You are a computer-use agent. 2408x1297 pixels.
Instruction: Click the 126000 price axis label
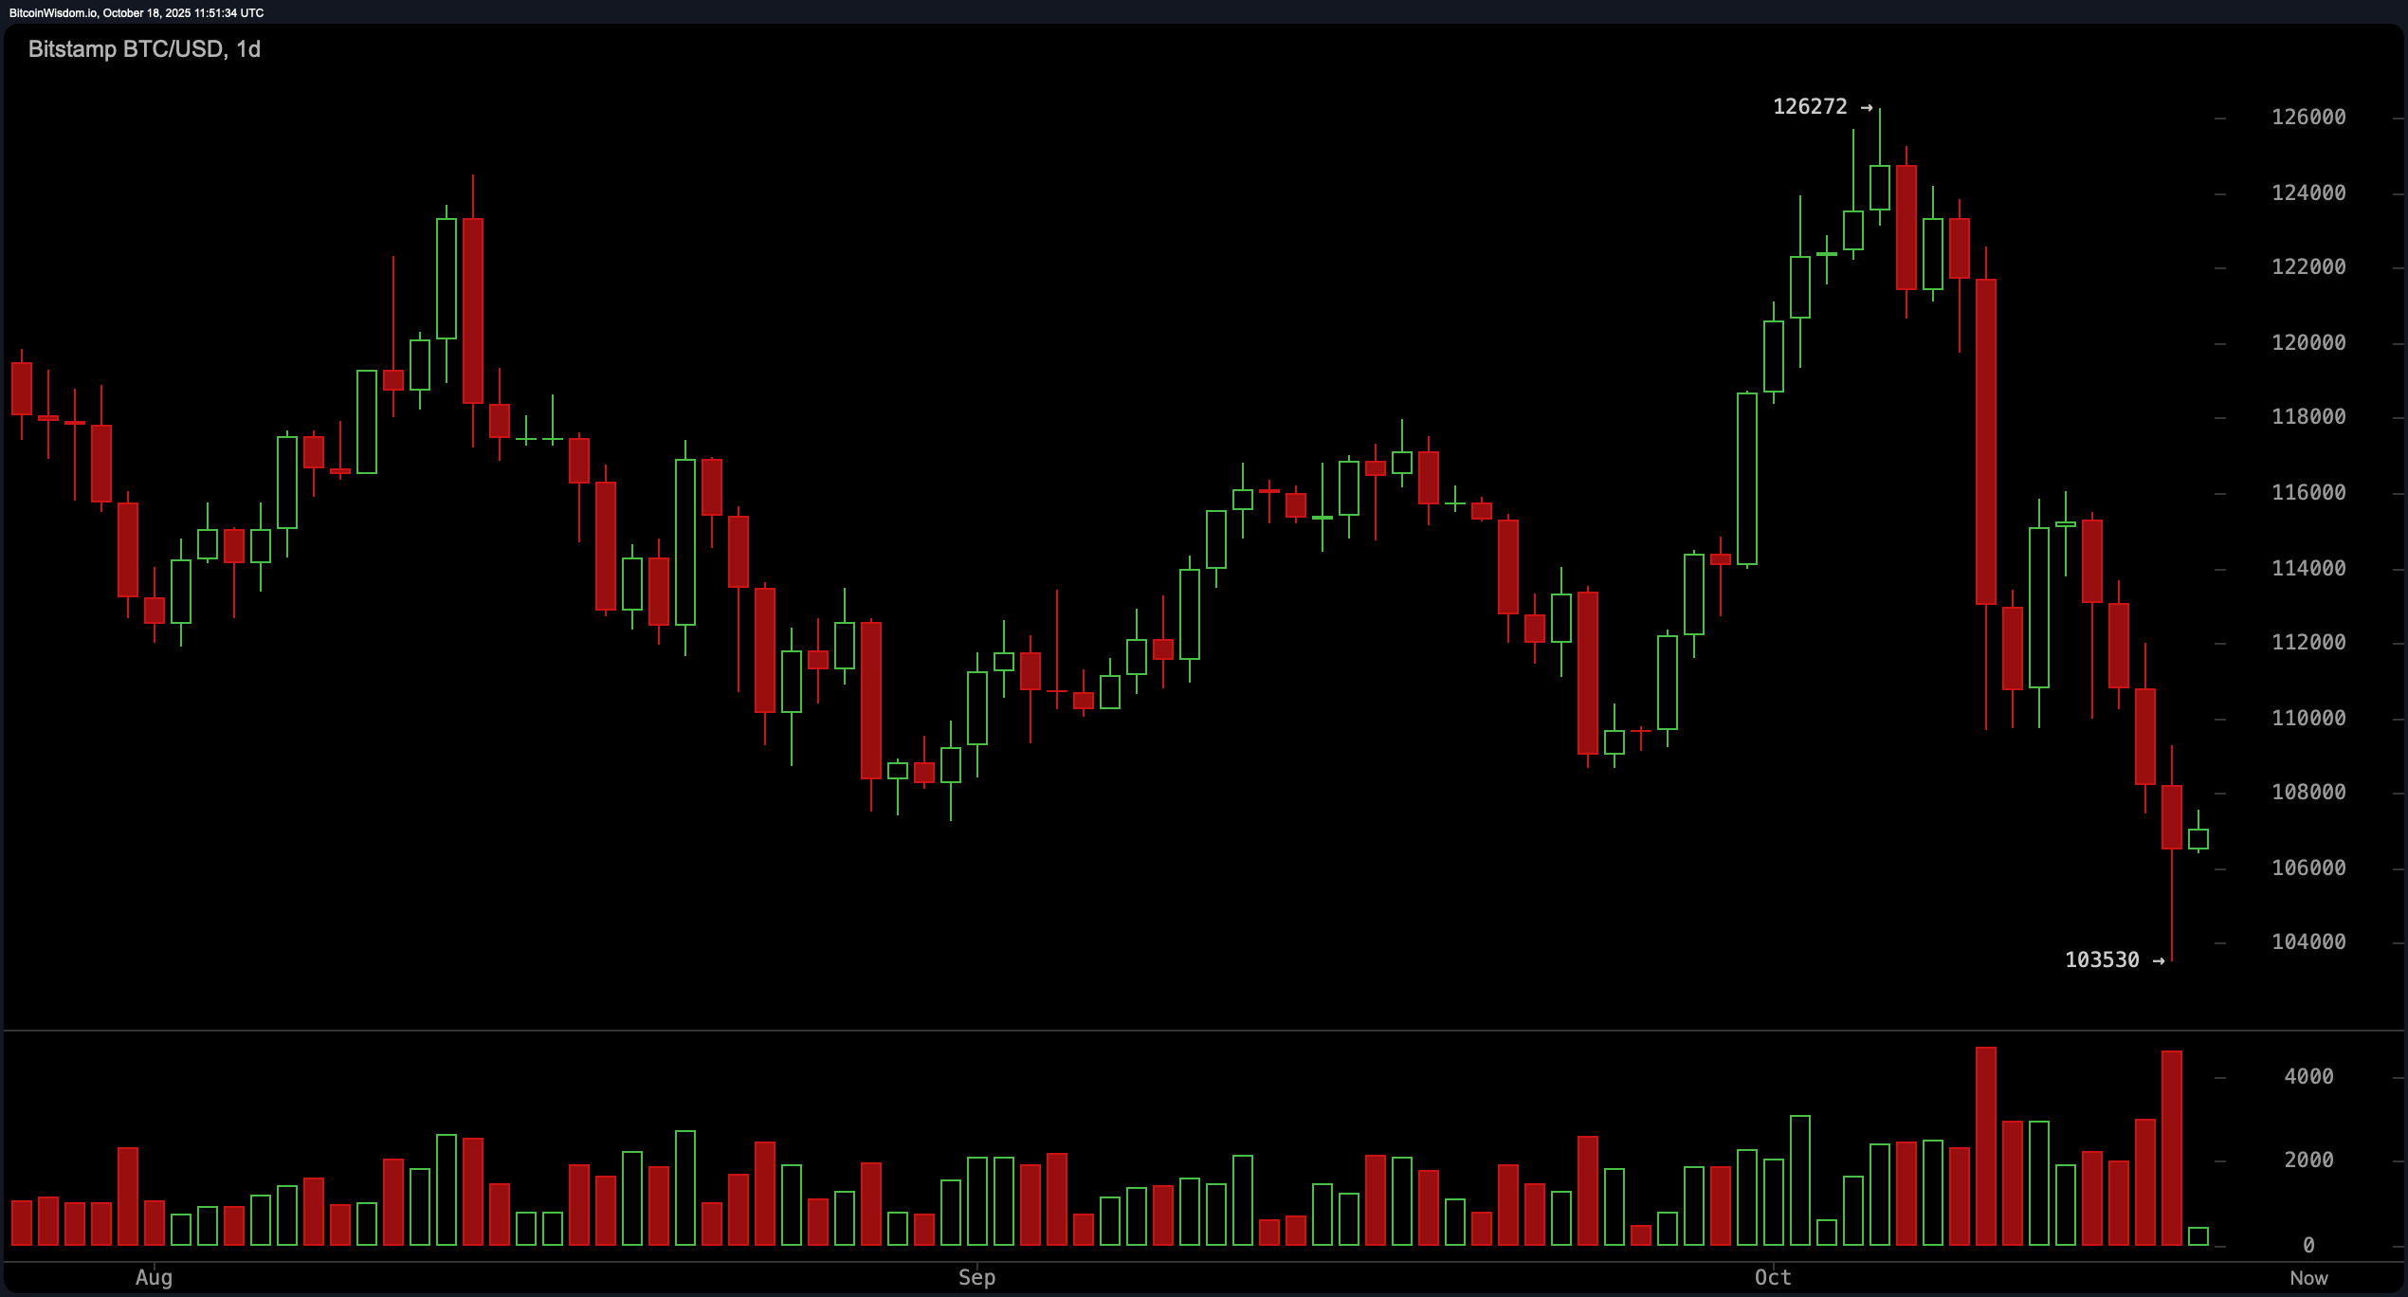pyautogui.click(x=2308, y=118)
